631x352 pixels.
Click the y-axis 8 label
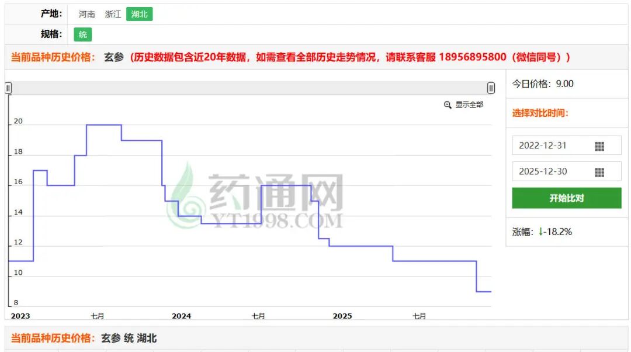[x=16, y=302]
